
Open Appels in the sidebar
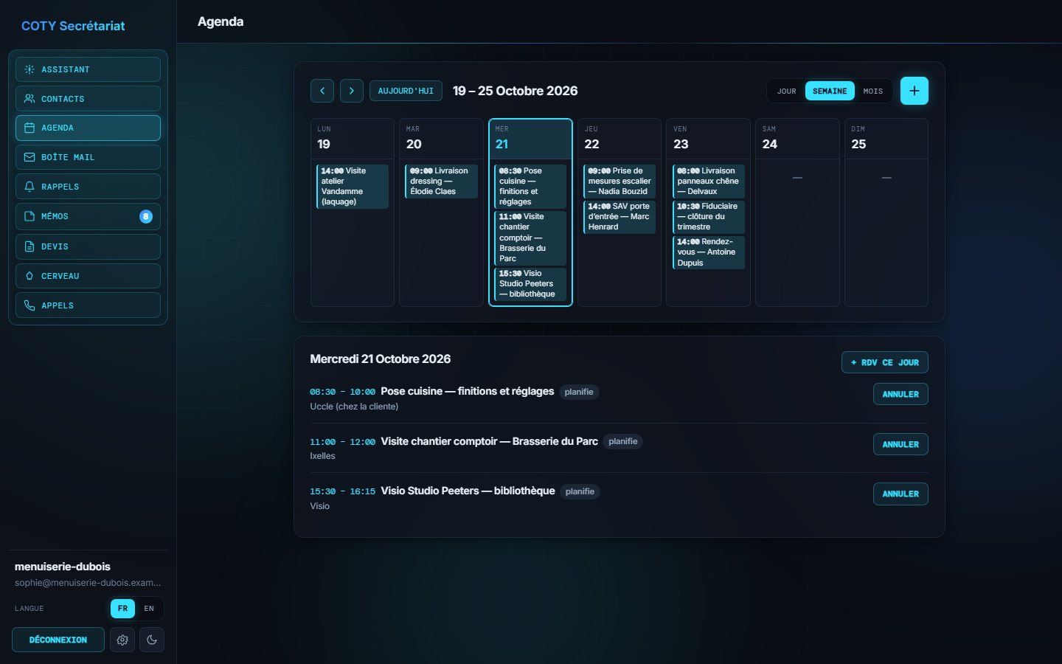coord(88,305)
